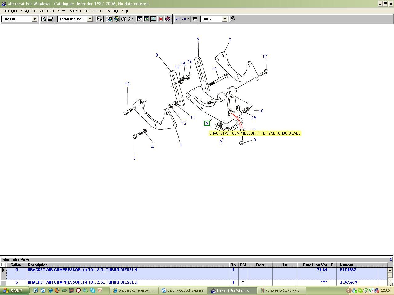Click the Windows start button
The width and height of the screenshot is (394, 295).
tap(14, 290)
